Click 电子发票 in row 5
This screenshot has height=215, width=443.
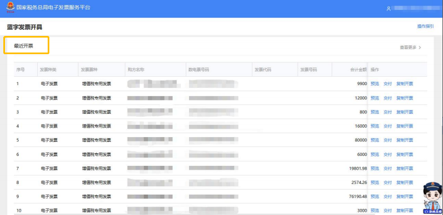tap(49, 140)
